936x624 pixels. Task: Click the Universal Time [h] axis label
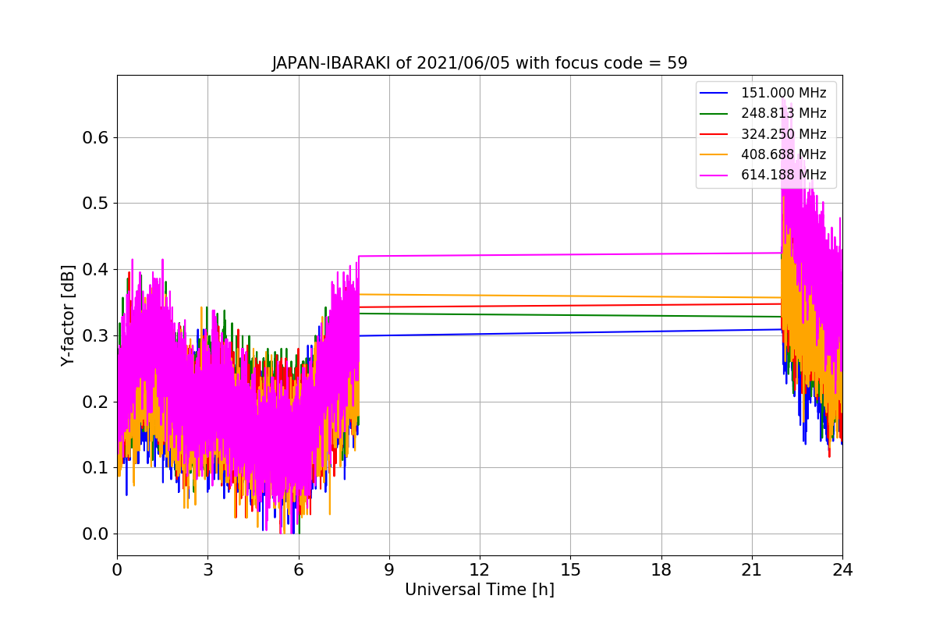click(x=480, y=590)
